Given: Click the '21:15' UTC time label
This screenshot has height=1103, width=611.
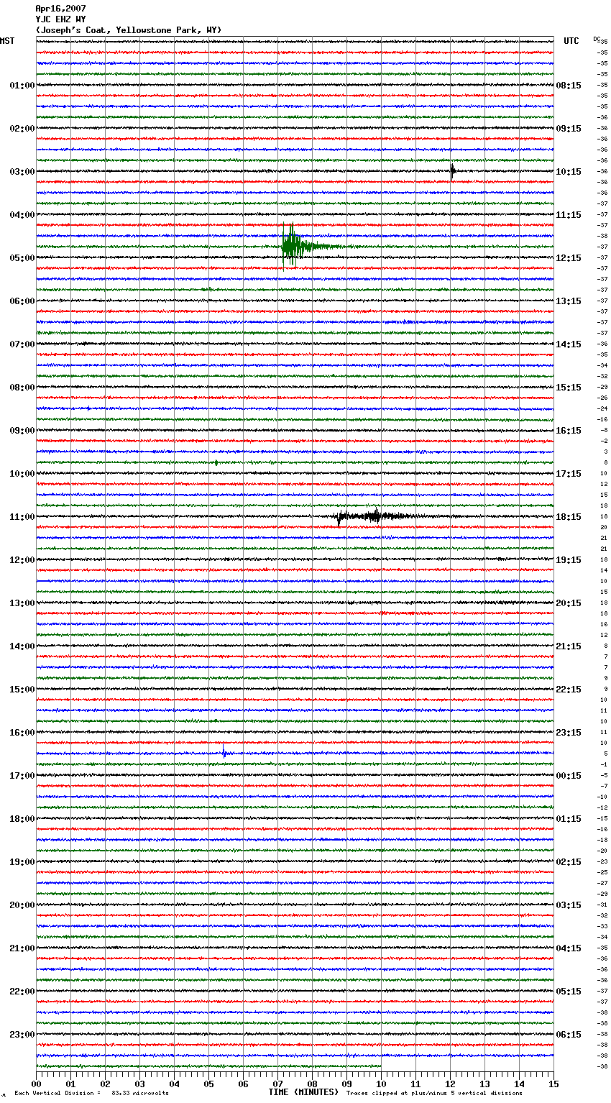Looking at the screenshot, I should click(569, 646).
